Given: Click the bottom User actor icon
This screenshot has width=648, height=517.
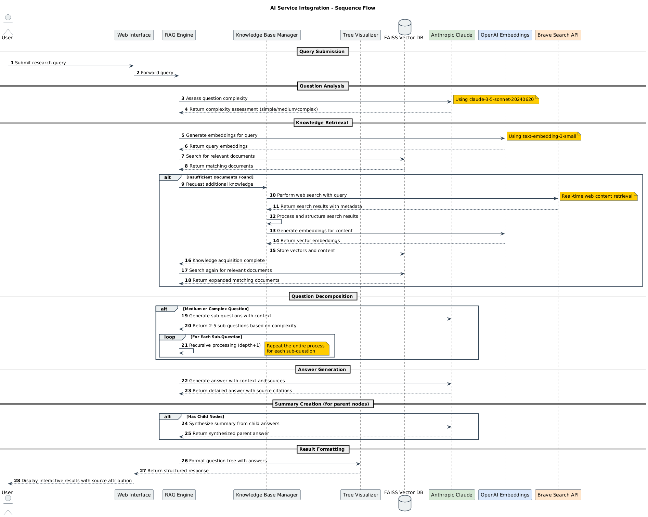Looking at the screenshot, I should pos(8,506).
